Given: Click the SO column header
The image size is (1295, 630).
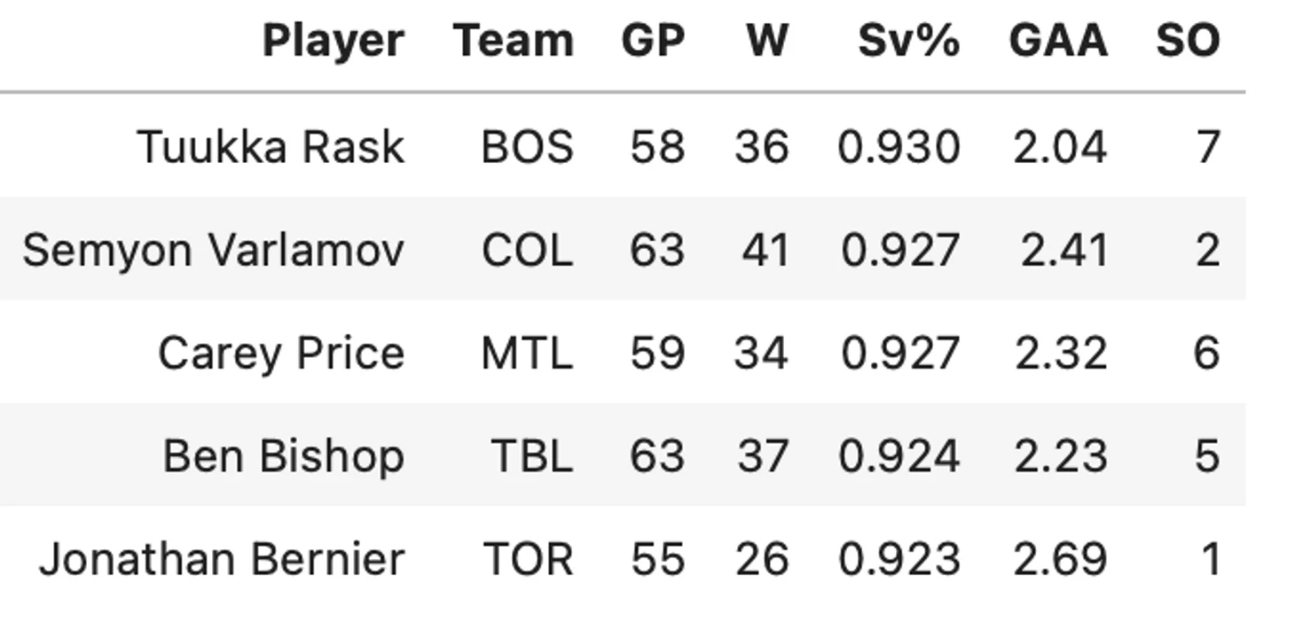Looking at the screenshot, I should click(1188, 41).
